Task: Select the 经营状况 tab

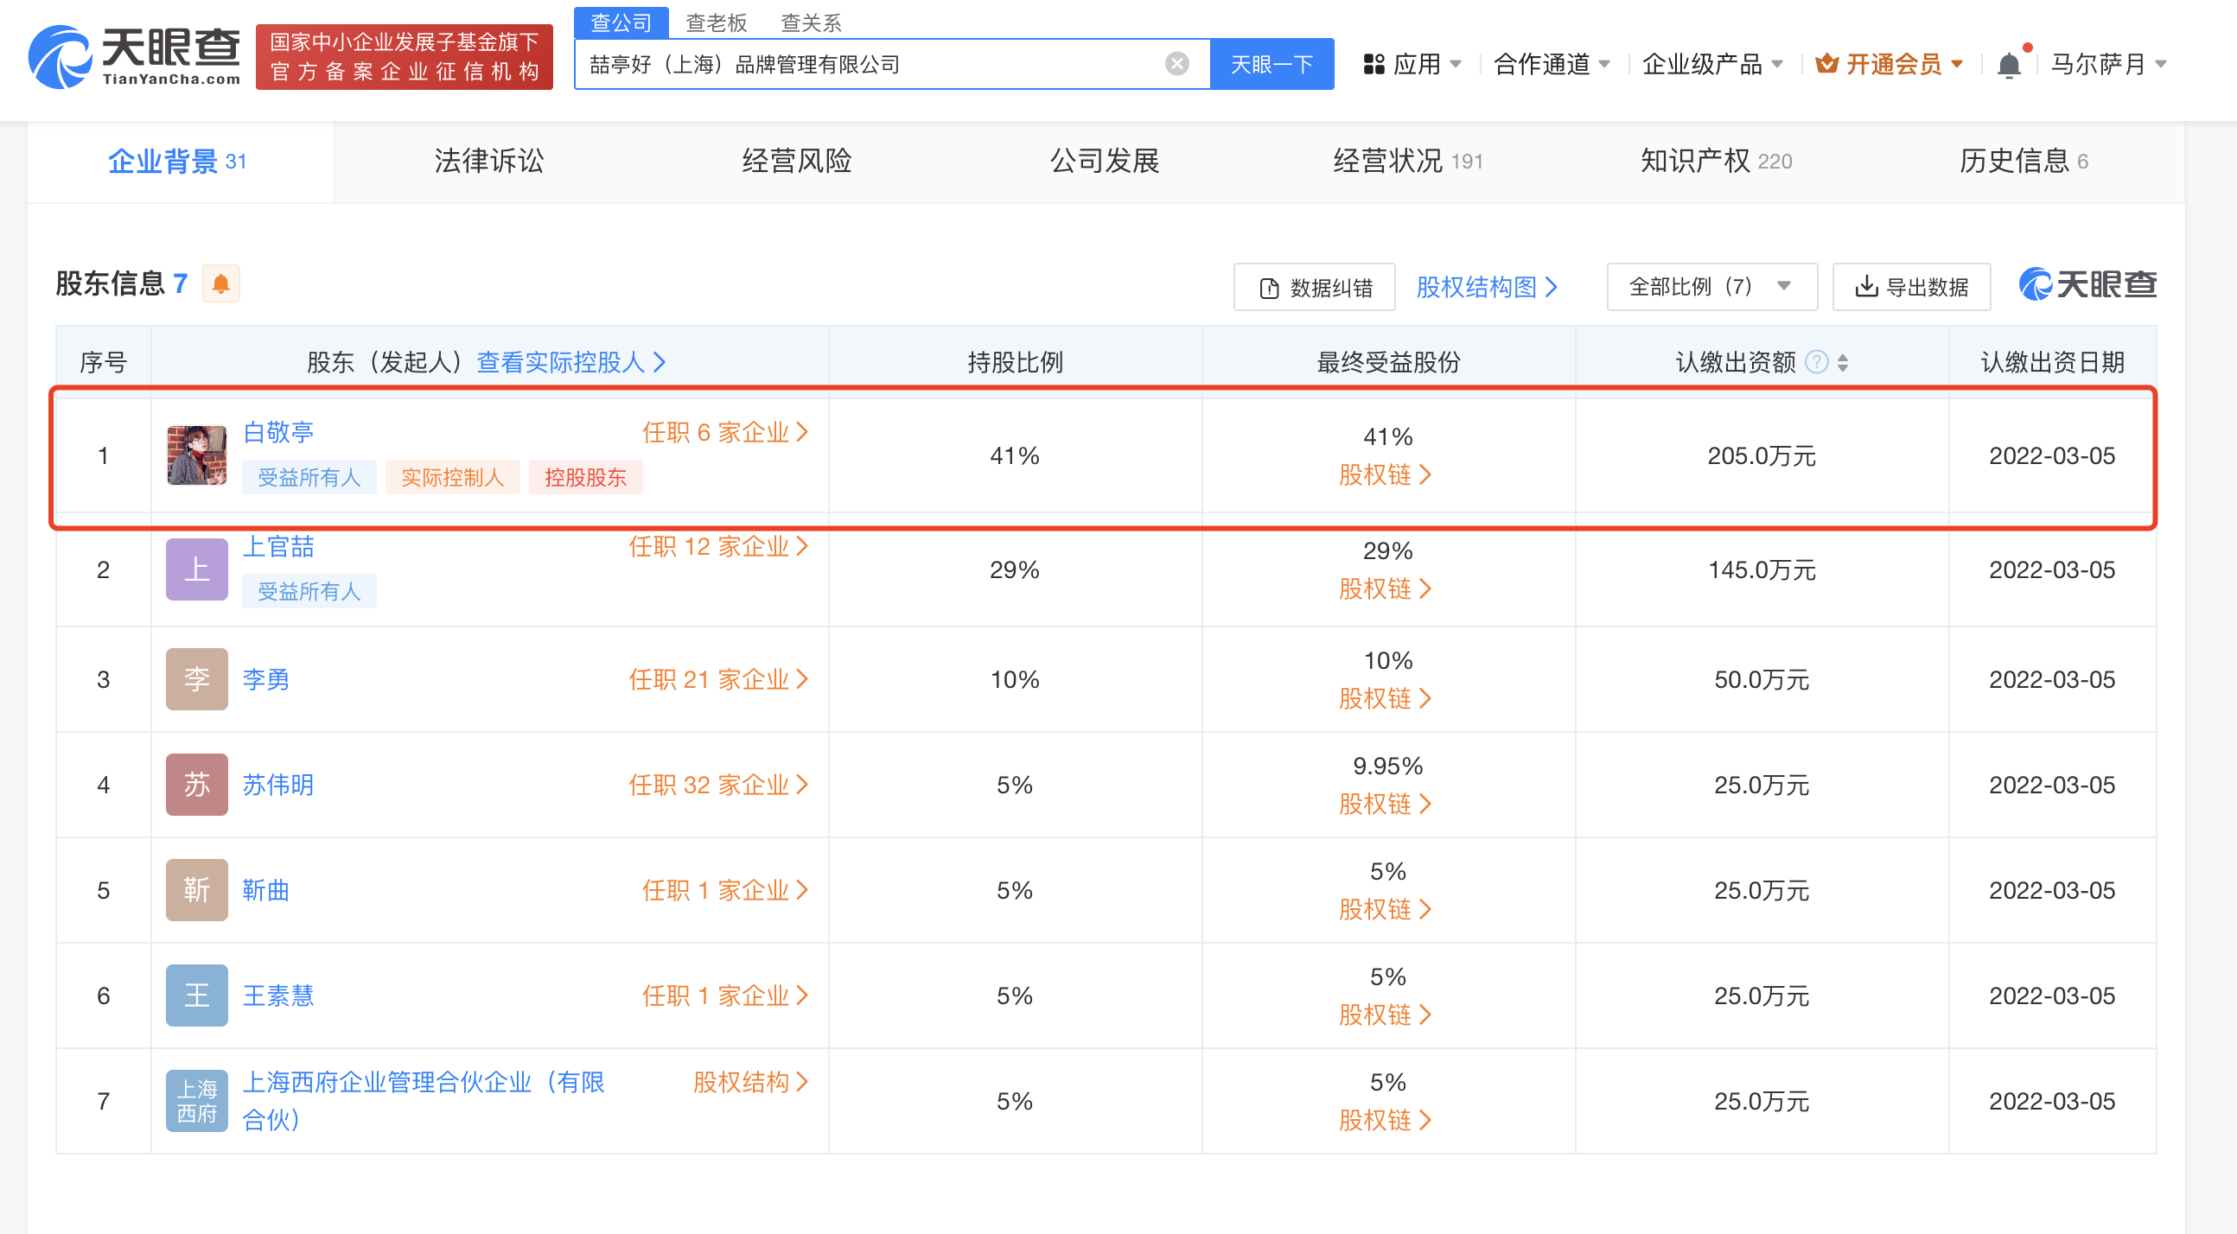Action: pos(1408,162)
